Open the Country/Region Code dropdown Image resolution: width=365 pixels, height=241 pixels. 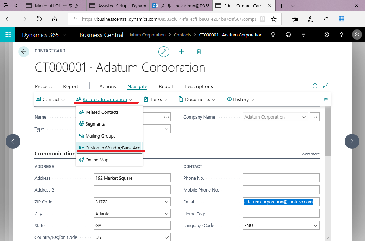[x=167, y=237]
